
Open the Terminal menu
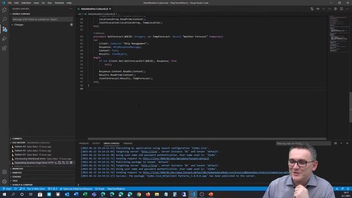coord(59,3)
